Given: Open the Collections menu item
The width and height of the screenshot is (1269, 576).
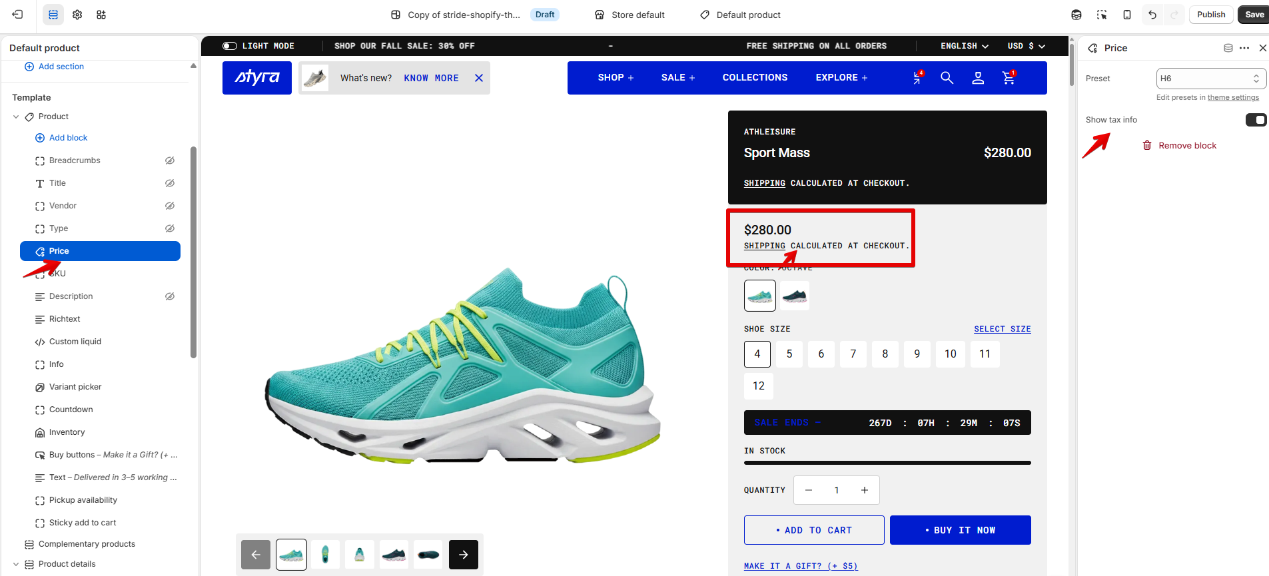Looking at the screenshot, I should click(755, 78).
